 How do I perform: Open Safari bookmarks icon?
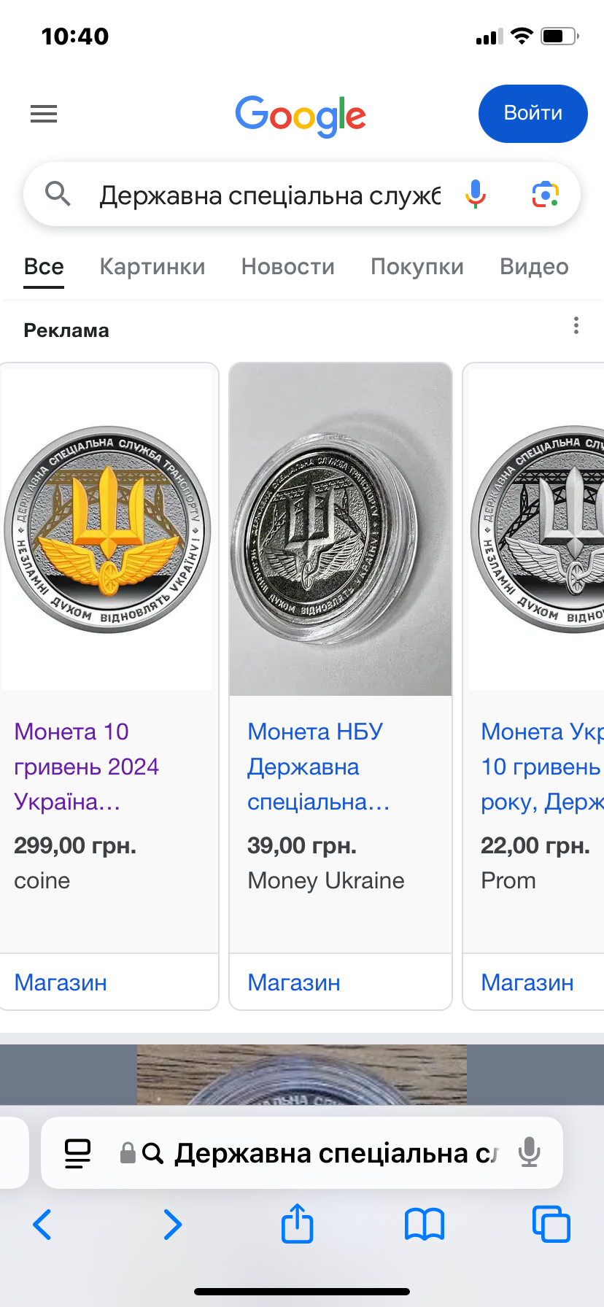[x=424, y=1224]
